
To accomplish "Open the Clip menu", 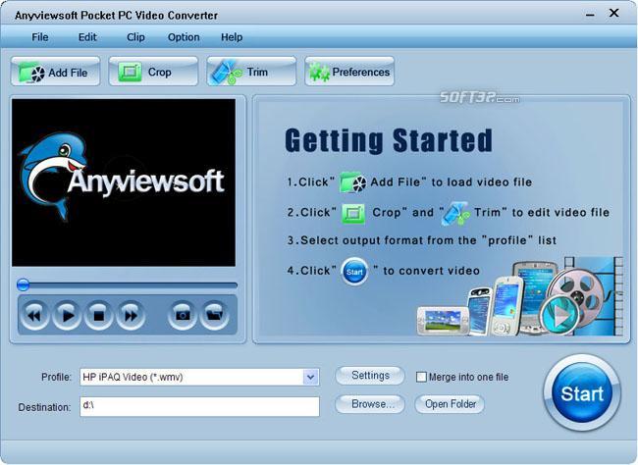I will [x=135, y=37].
